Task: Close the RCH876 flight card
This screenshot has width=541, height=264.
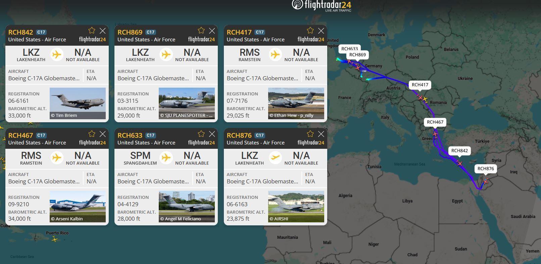Action: pos(321,134)
